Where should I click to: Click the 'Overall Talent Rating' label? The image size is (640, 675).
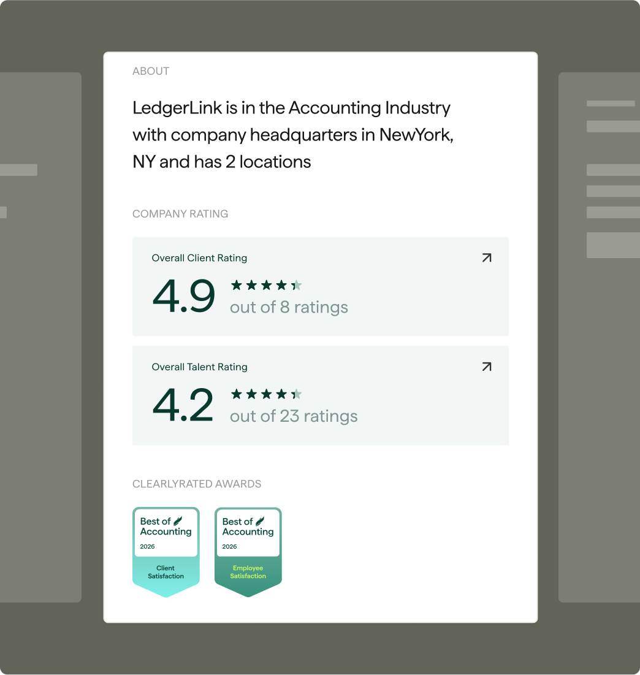[199, 367]
